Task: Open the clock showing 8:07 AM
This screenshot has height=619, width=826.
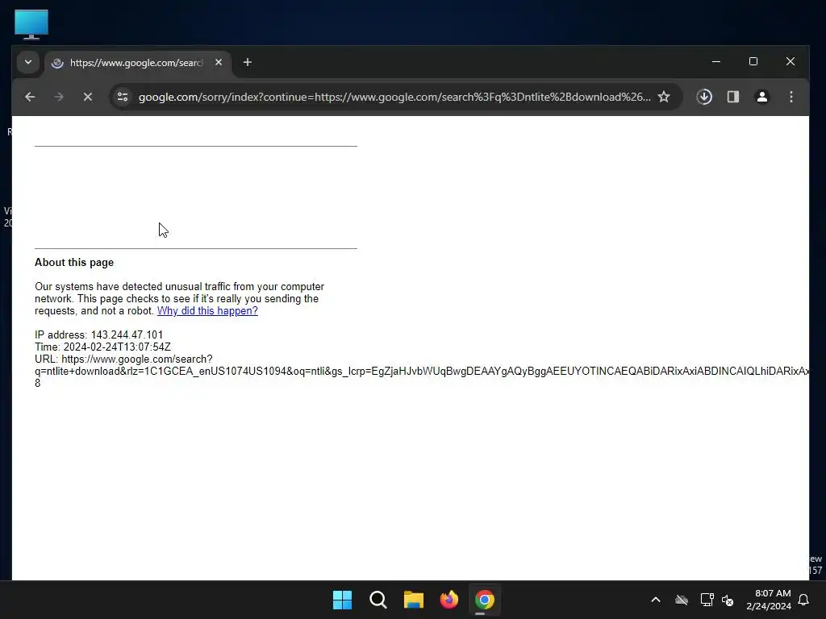Action: click(x=769, y=600)
